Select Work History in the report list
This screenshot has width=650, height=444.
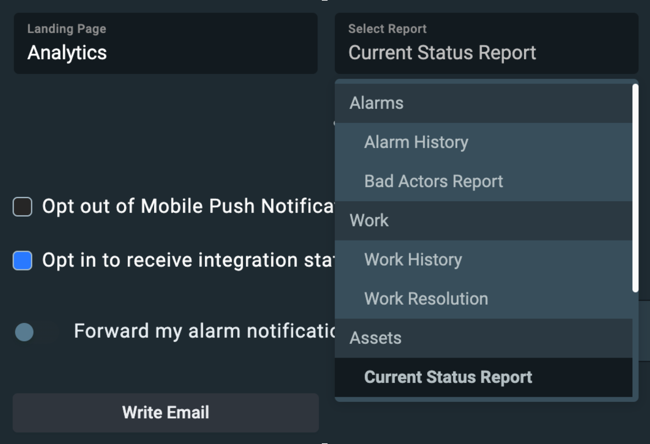click(413, 260)
